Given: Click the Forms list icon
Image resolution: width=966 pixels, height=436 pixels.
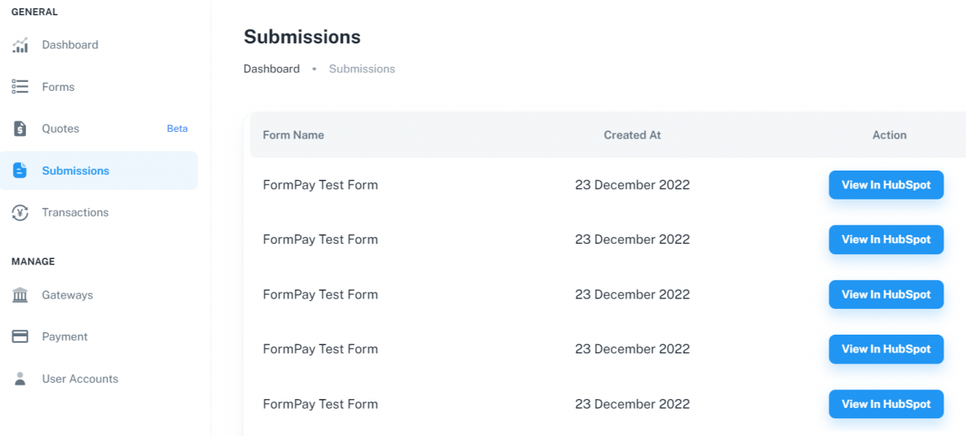Looking at the screenshot, I should tap(20, 87).
